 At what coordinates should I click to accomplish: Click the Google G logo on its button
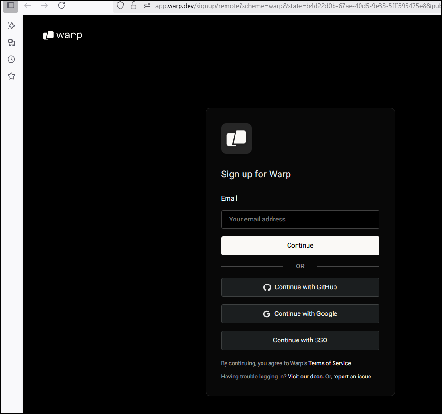coord(266,313)
